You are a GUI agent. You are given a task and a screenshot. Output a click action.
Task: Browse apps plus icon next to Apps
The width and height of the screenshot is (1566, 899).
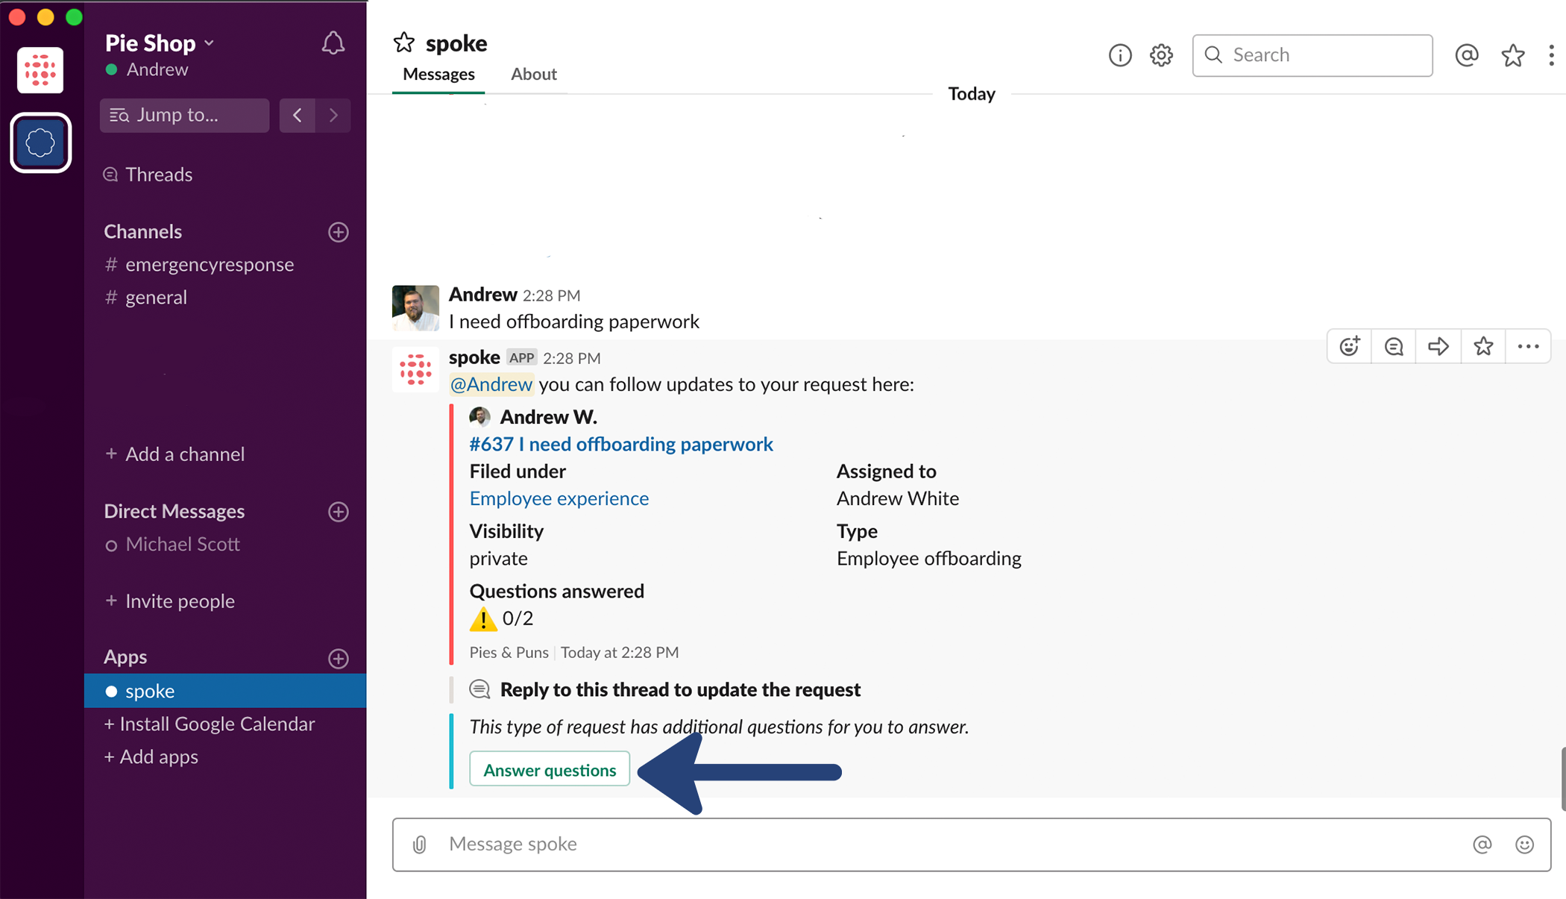[339, 658]
